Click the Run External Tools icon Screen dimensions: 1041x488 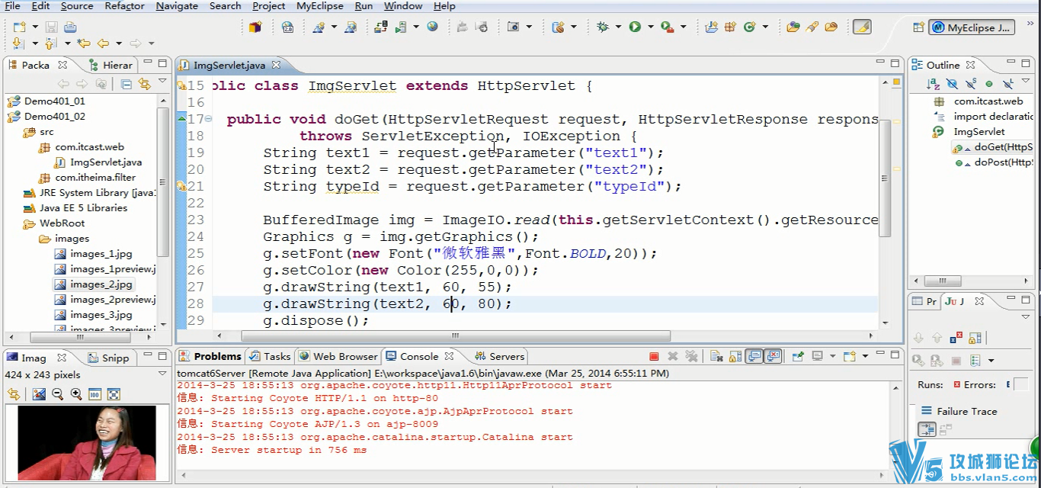click(x=667, y=27)
